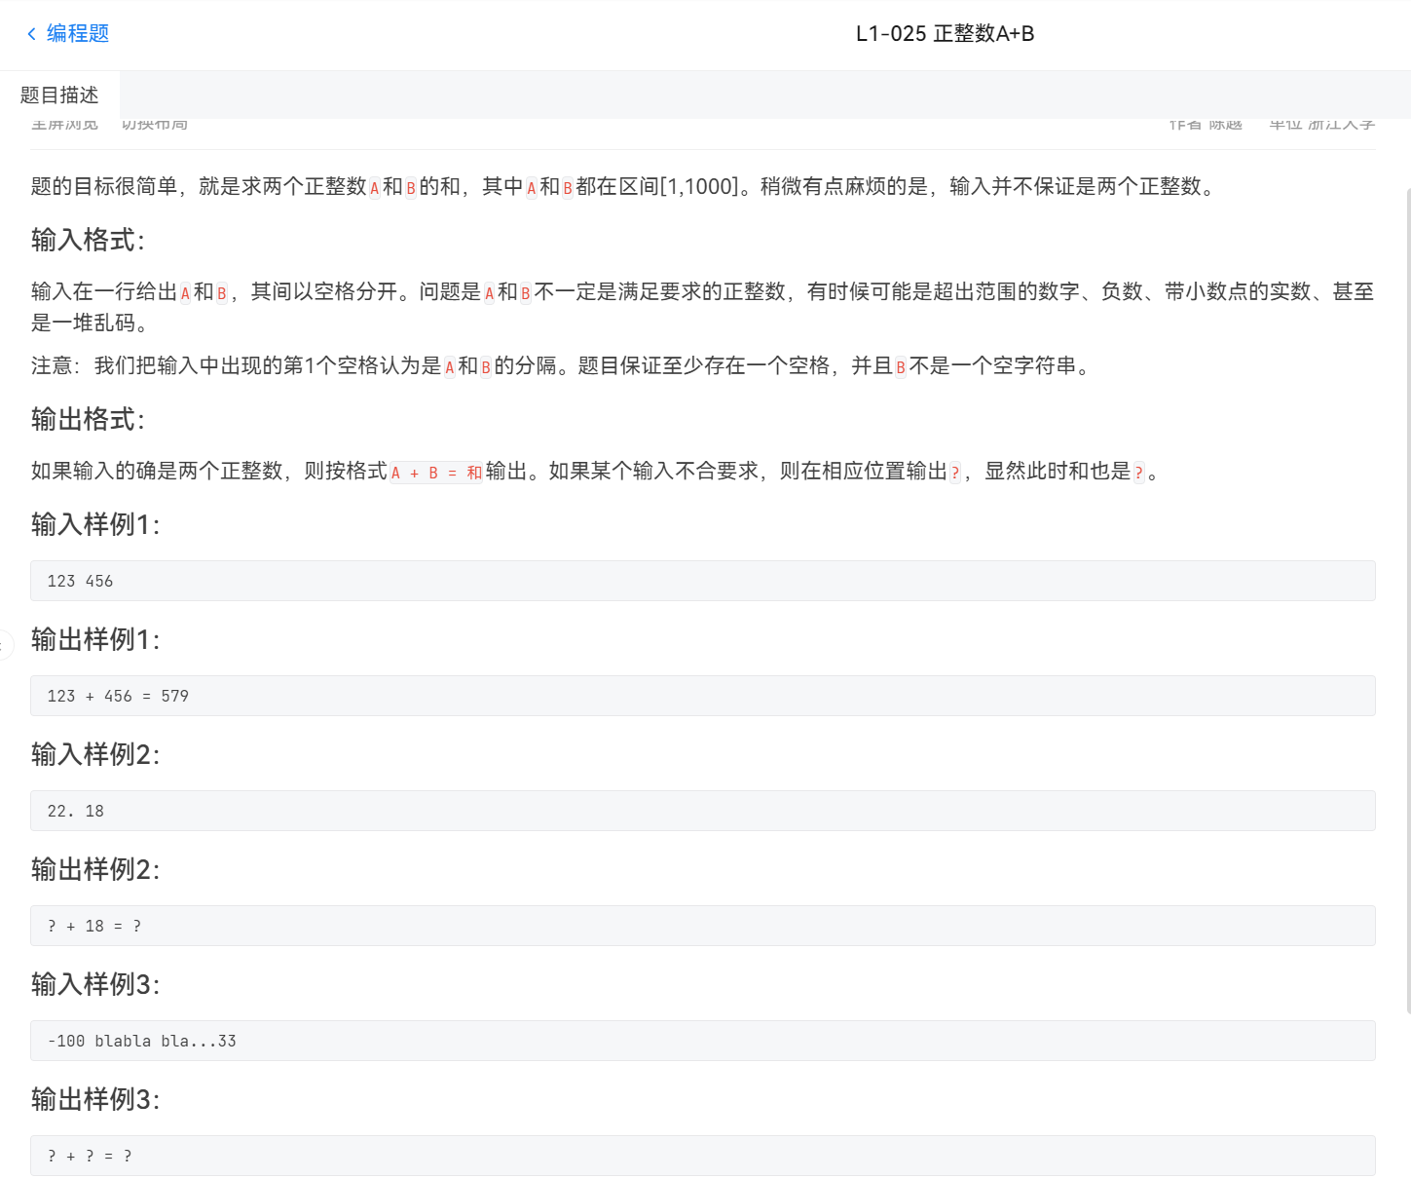The height and width of the screenshot is (1179, 1411).
Task: Select input '-100 blabla bla...33'
Action: click(701, 1040)
